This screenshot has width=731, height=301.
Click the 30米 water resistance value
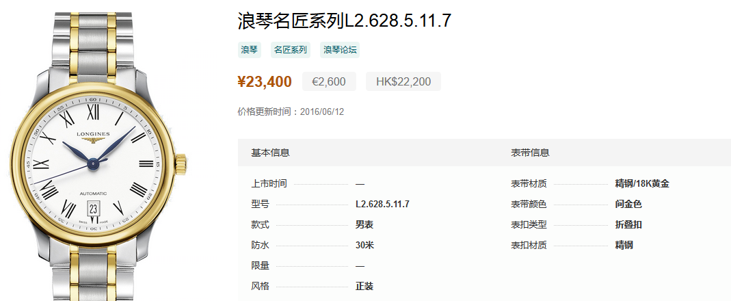(364, 246)
